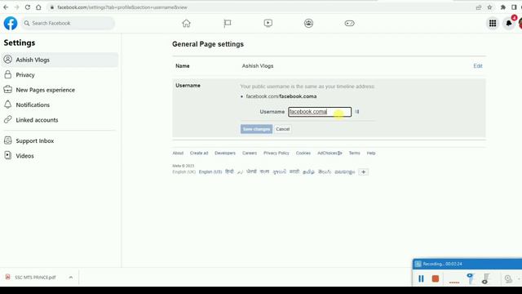Image resolution: width=522 pixels, height=294 pixels.
Task: Open the Menu grid icon
Action: pyautogui.click(x=493, y=24)
